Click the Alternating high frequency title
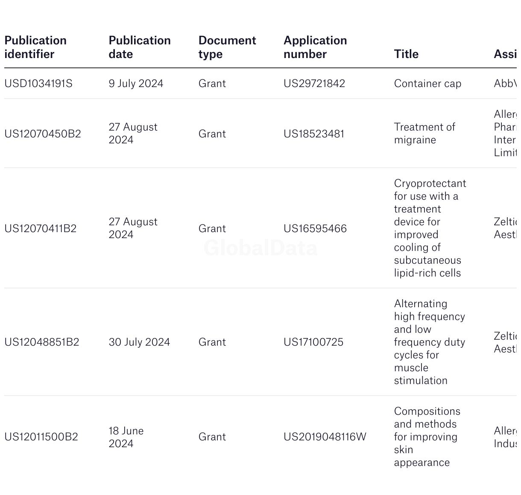Image resolution: width=521 pixels, height=495 pixels. 429,342
